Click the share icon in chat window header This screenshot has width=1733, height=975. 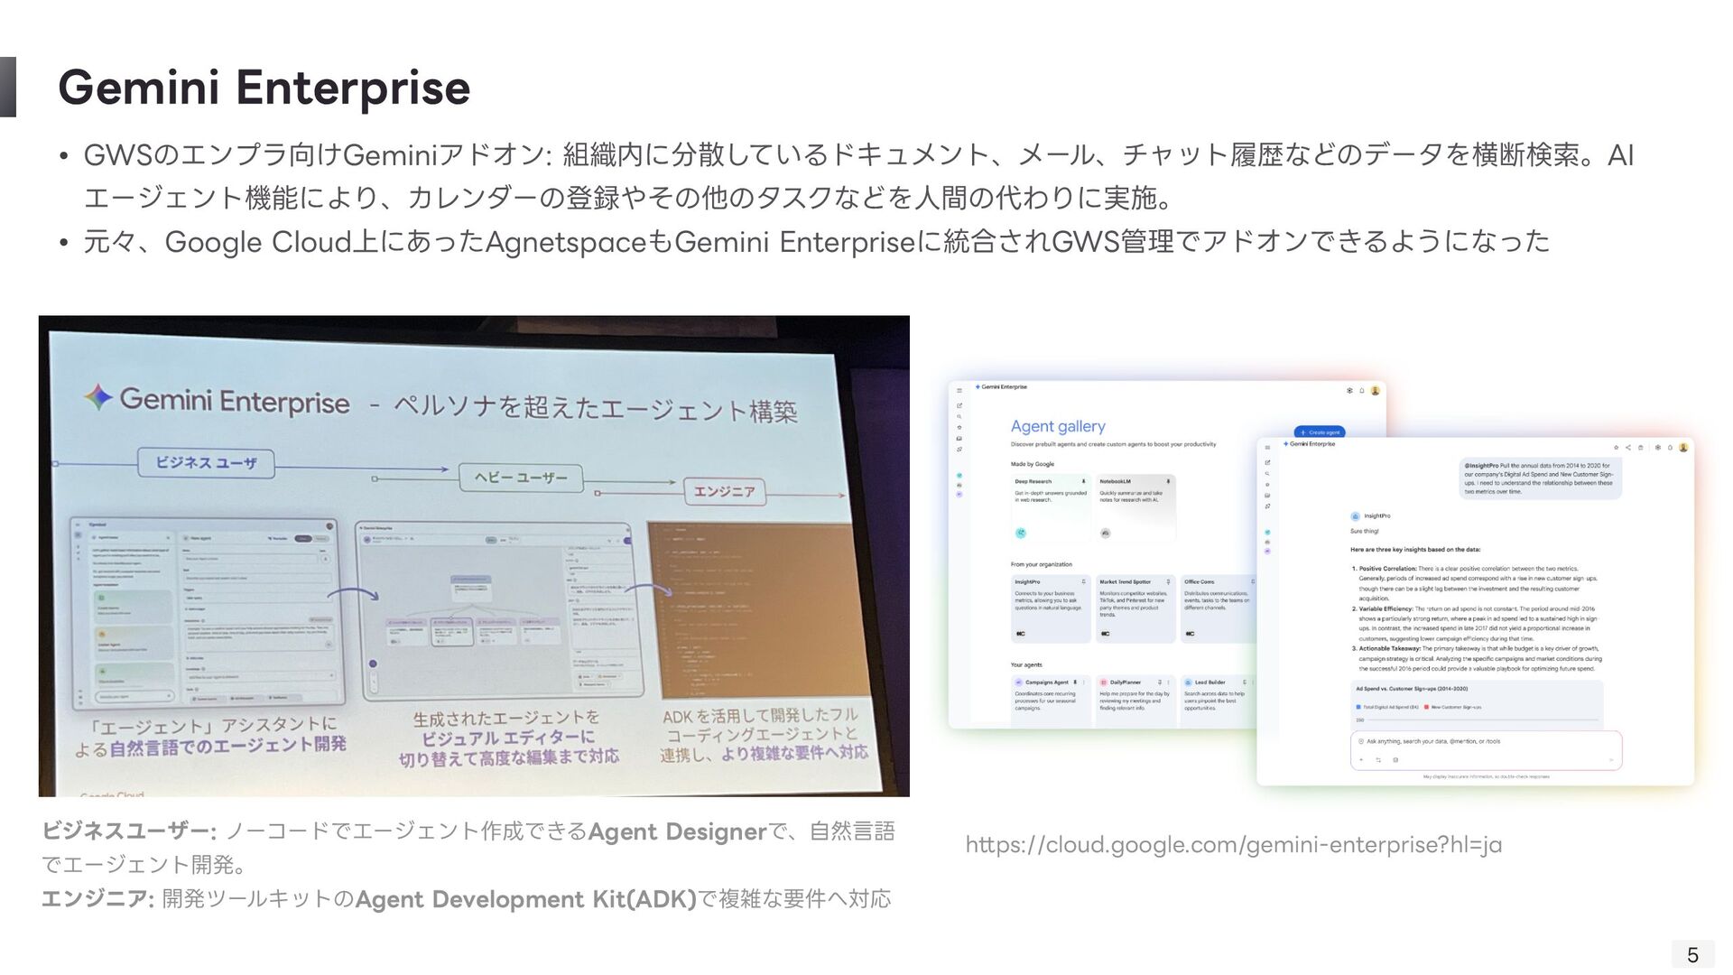(1628, 447)
